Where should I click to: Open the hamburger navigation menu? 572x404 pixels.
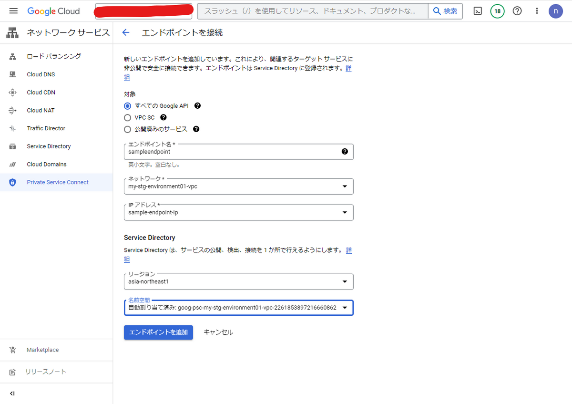tap(13, 11)
